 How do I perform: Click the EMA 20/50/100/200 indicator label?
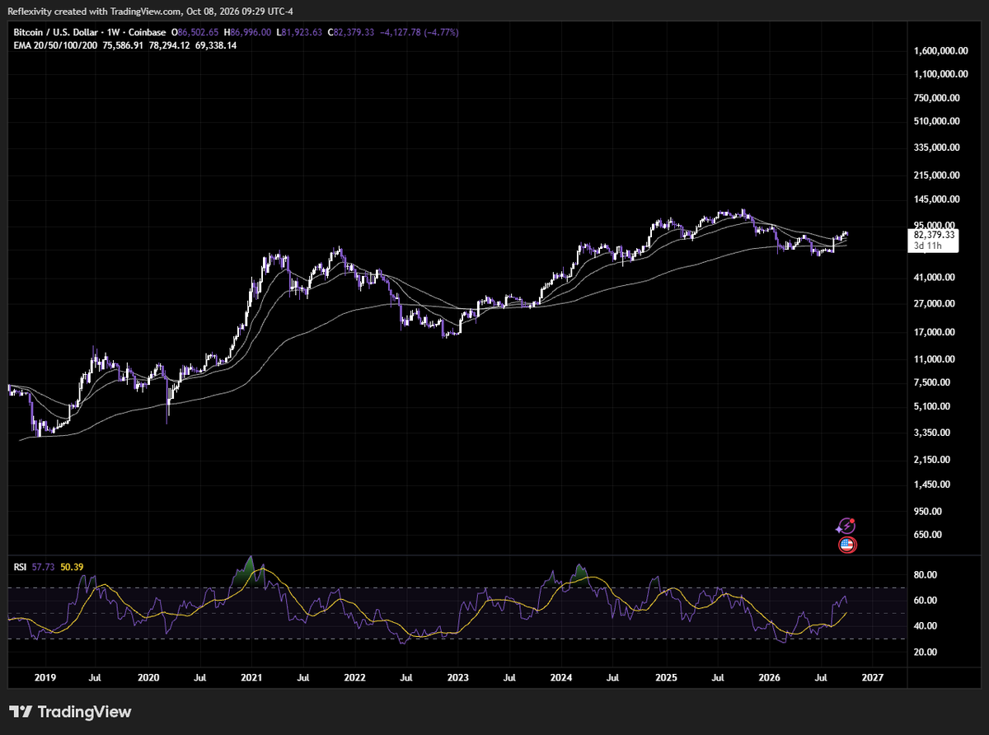coord(54,46)
